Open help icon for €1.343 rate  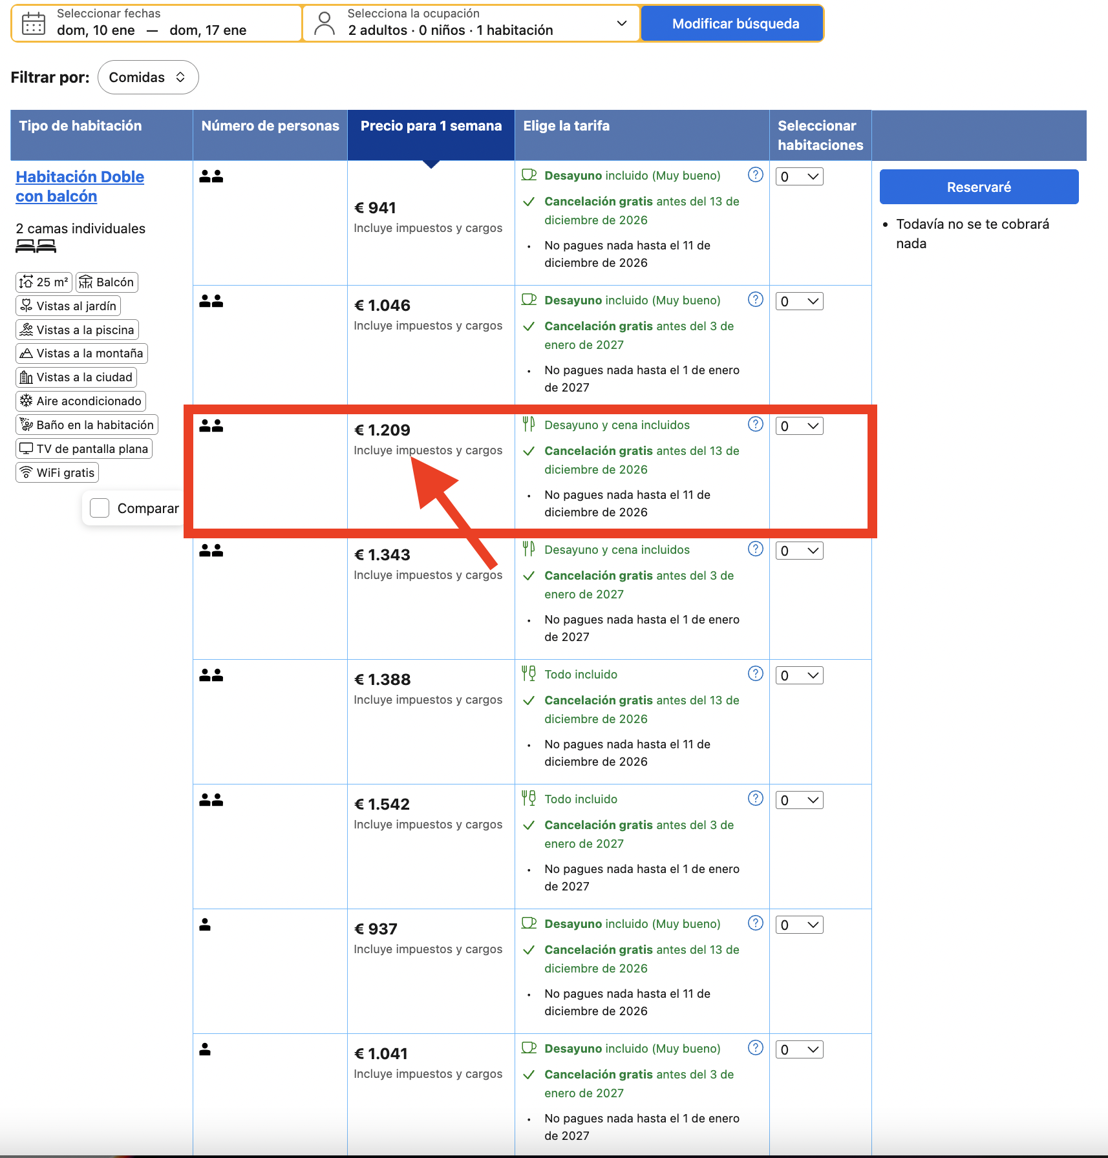tap(755, 549)
